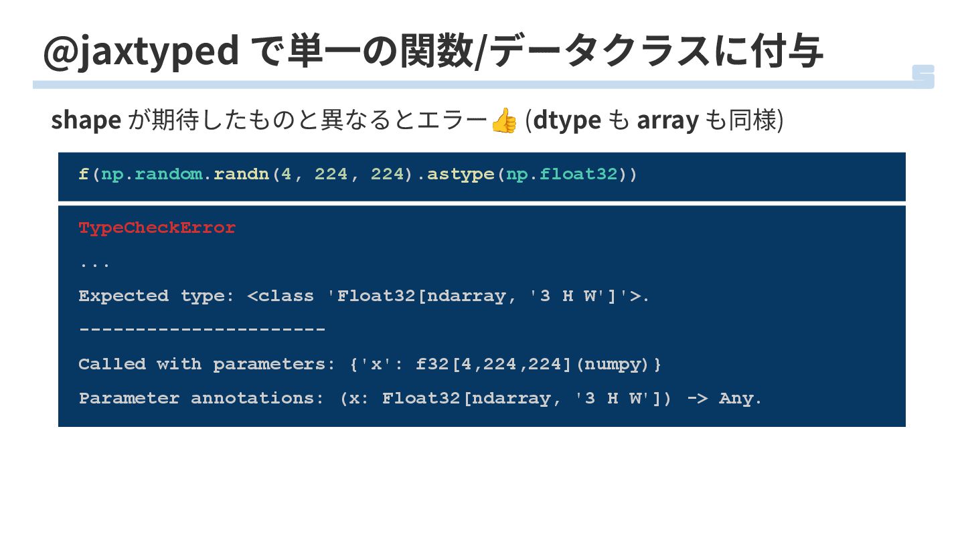Click the bold dtype word in the subtitle
This screenshot has width=964, height=542.
coord(567,120)
